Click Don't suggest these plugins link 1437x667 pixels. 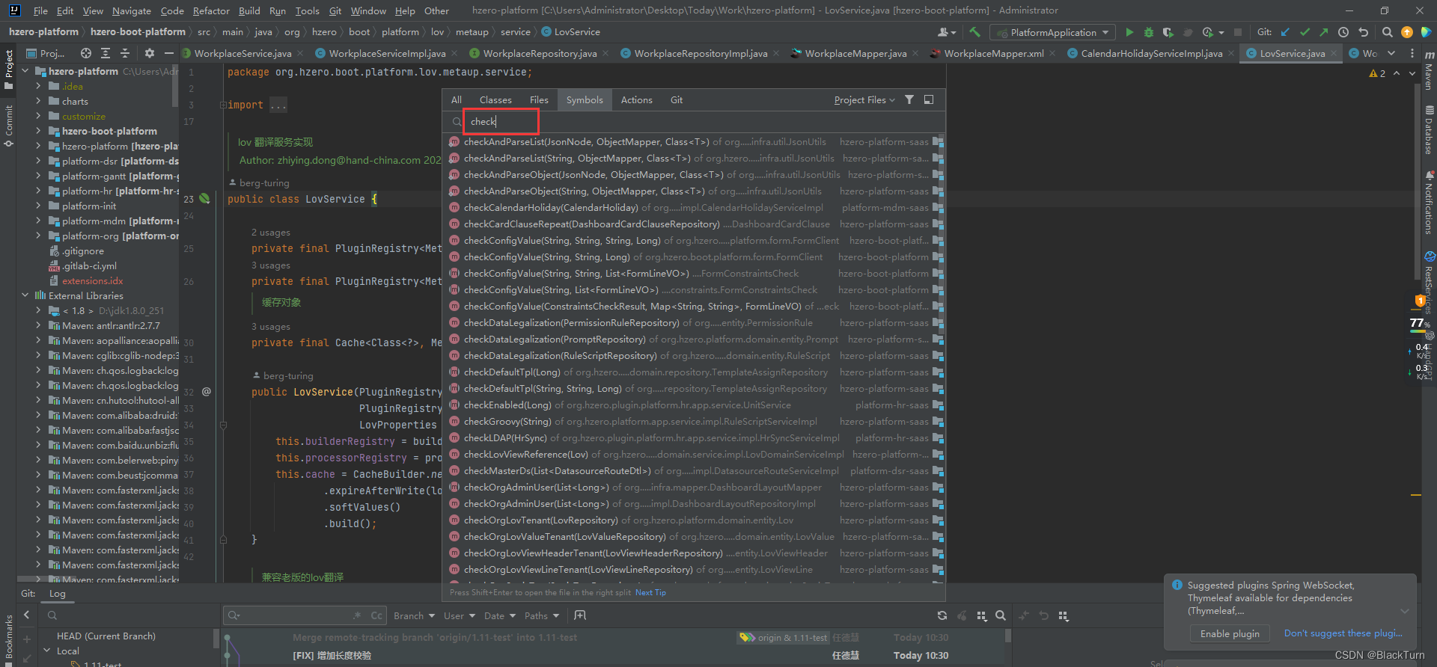coord(1343,633)
